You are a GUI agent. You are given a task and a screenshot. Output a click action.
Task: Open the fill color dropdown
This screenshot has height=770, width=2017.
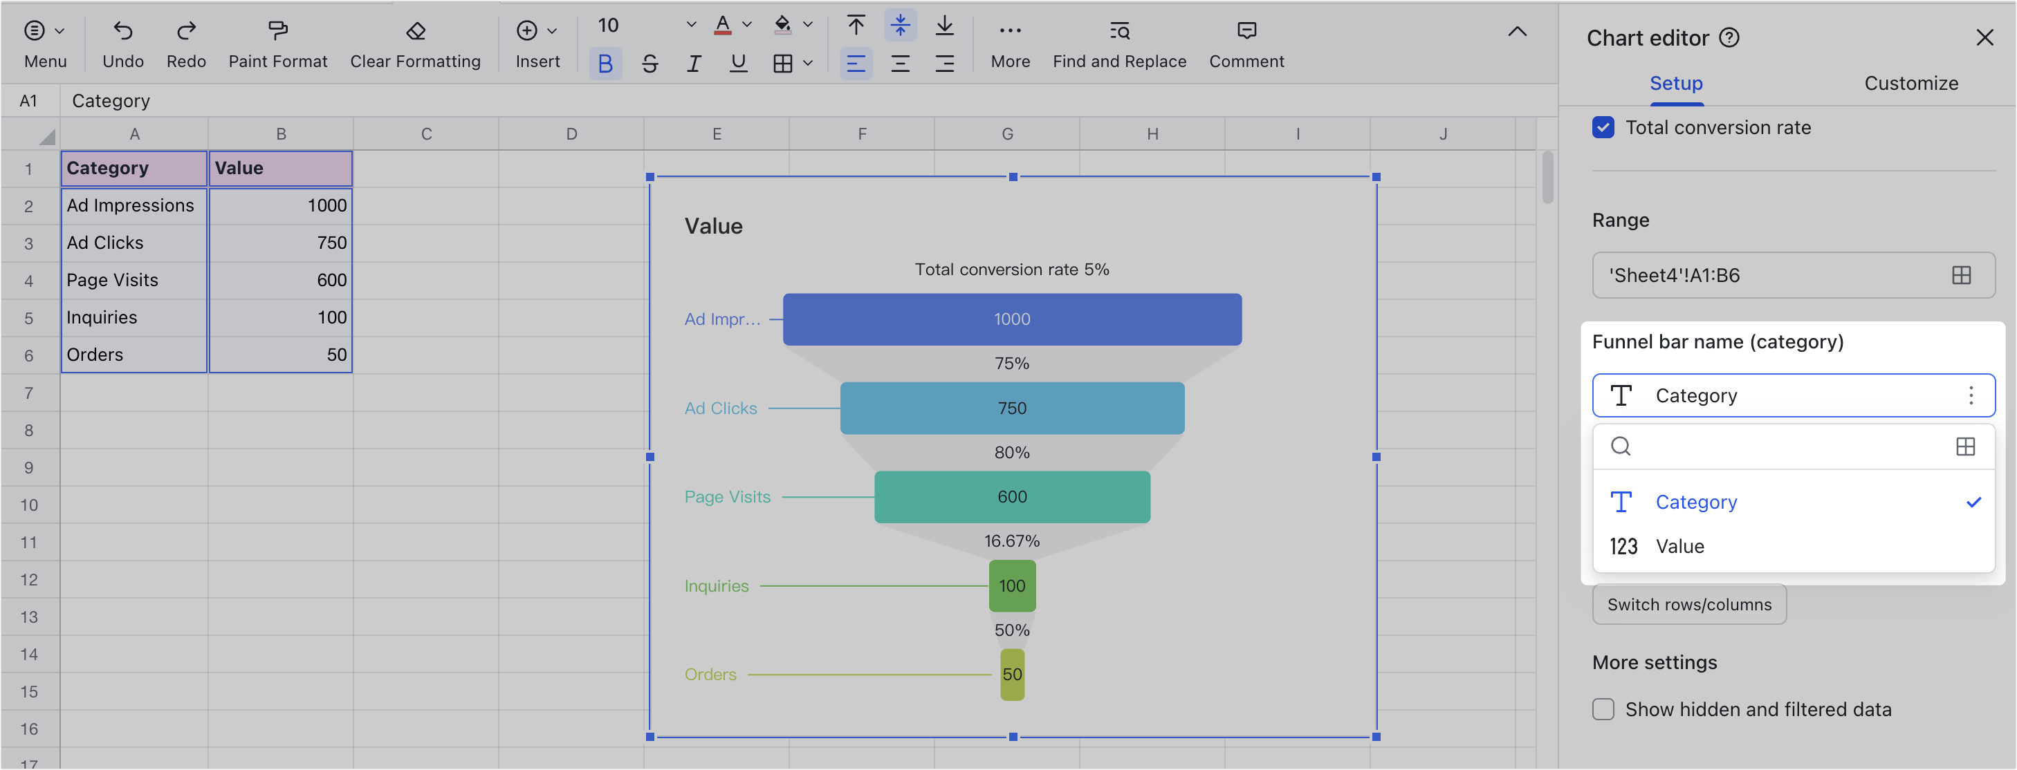click(807, 25)
